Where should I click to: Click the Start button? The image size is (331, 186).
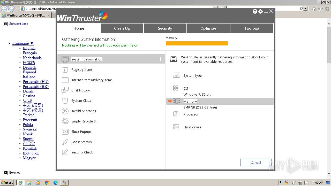tap(7, 183)
